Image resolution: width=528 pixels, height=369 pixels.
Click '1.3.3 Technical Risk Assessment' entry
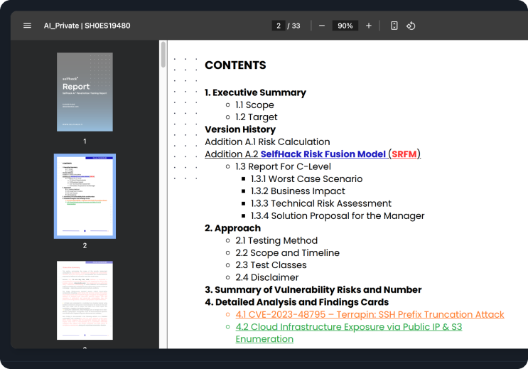coord(321,203)
